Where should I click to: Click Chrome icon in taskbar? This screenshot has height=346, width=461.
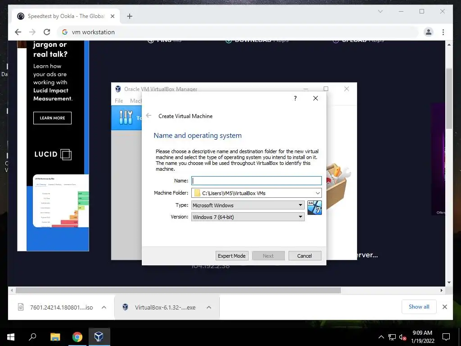tap(77, 337)
